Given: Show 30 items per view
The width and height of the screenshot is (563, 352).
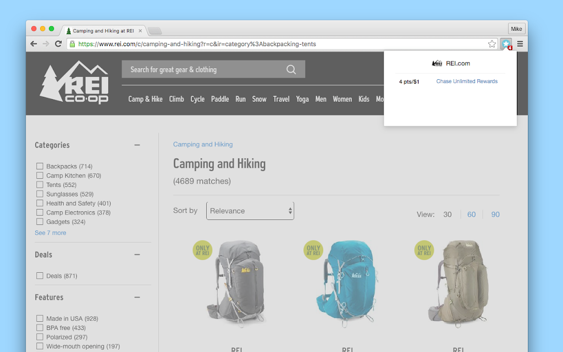Looking at the screenshot, I should pyautogui.click(x=448, y=215).
